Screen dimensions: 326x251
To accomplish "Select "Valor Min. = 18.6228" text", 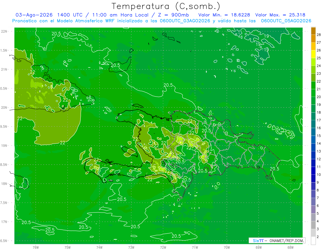I will tap(224, 15).
